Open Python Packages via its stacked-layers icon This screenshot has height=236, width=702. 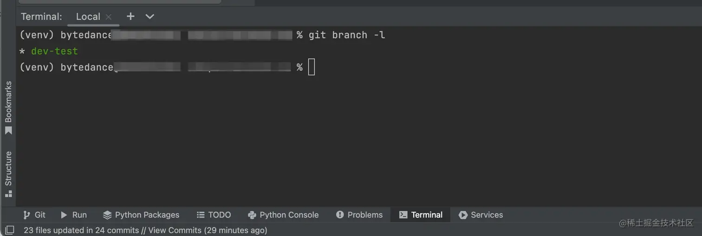107,215
